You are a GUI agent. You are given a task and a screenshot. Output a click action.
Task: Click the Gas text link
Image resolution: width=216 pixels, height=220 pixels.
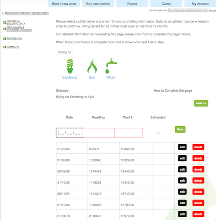tap(92, 77)
